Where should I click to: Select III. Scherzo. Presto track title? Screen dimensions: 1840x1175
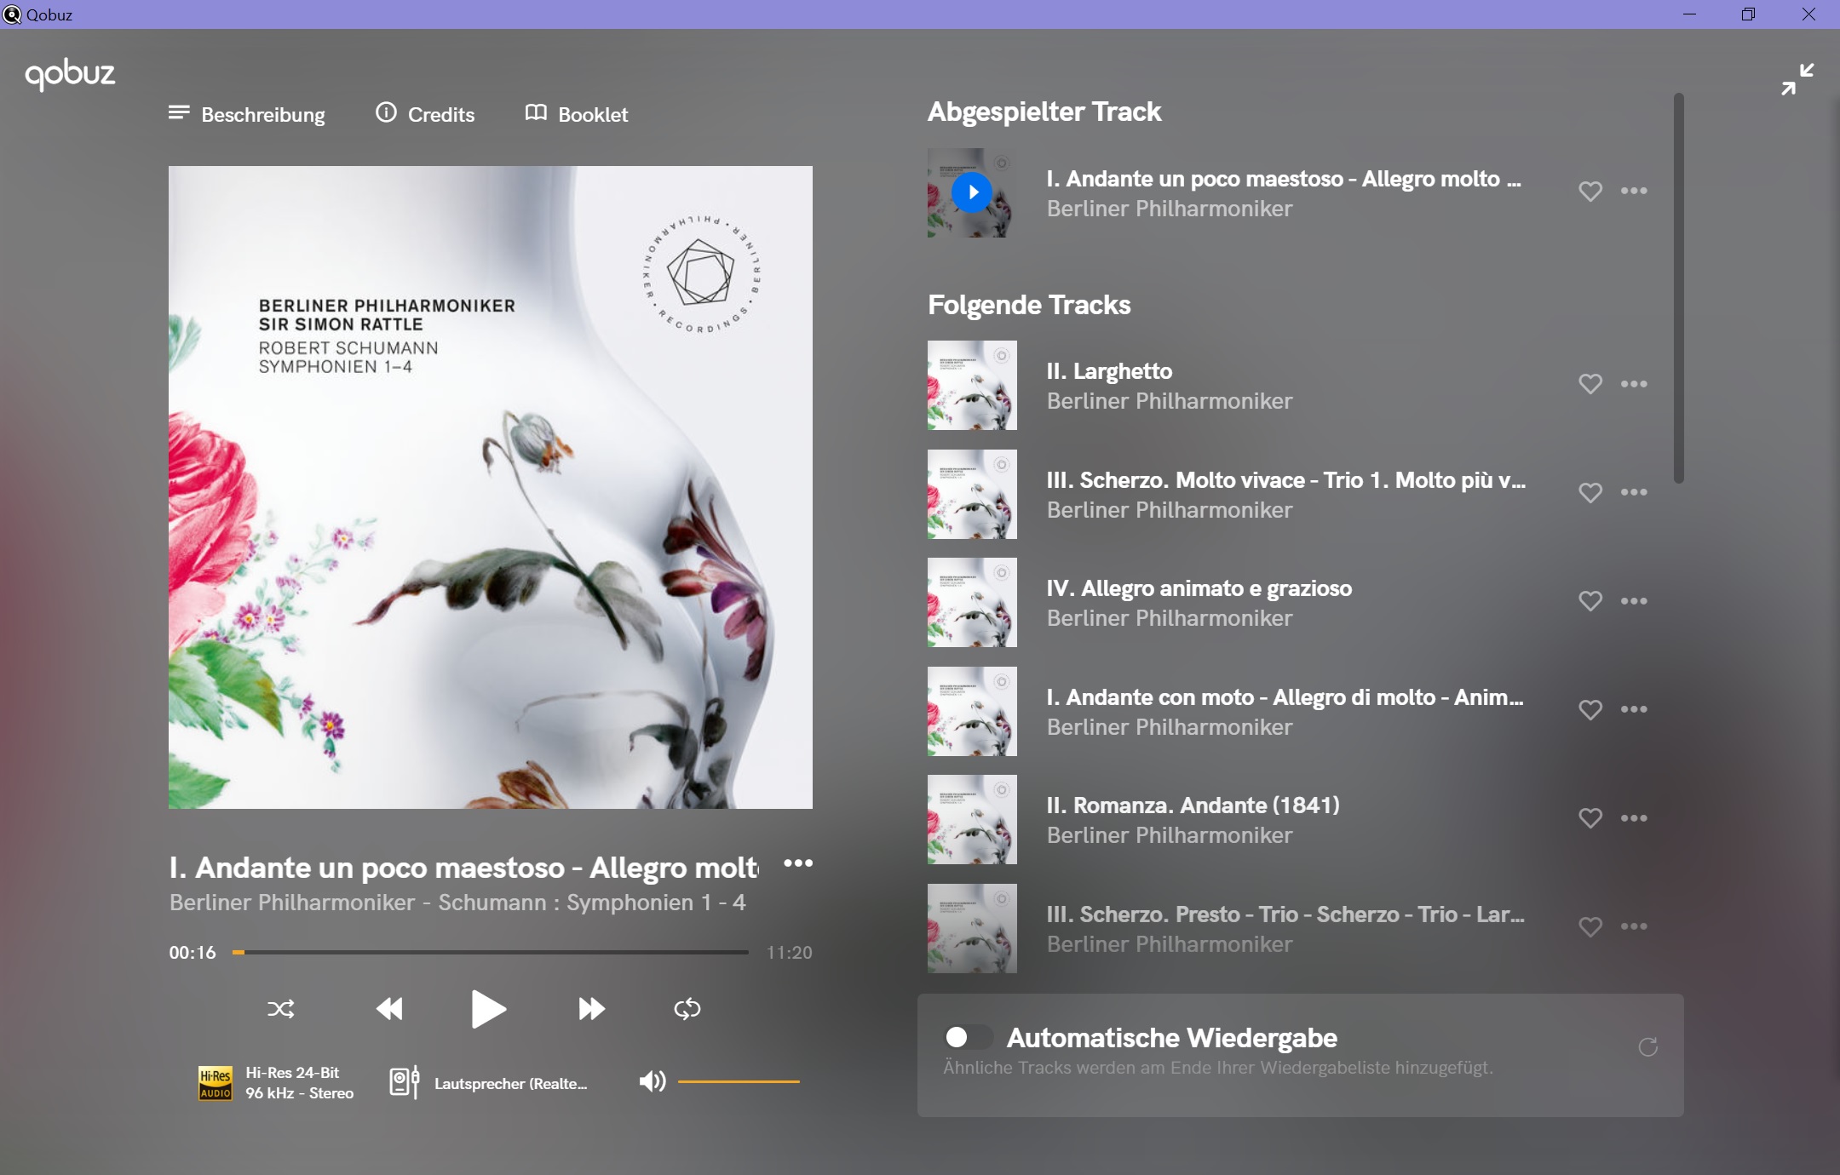[x=1286, y=914]
